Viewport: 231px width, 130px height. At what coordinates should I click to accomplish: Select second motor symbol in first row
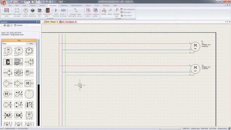(18, 51)
